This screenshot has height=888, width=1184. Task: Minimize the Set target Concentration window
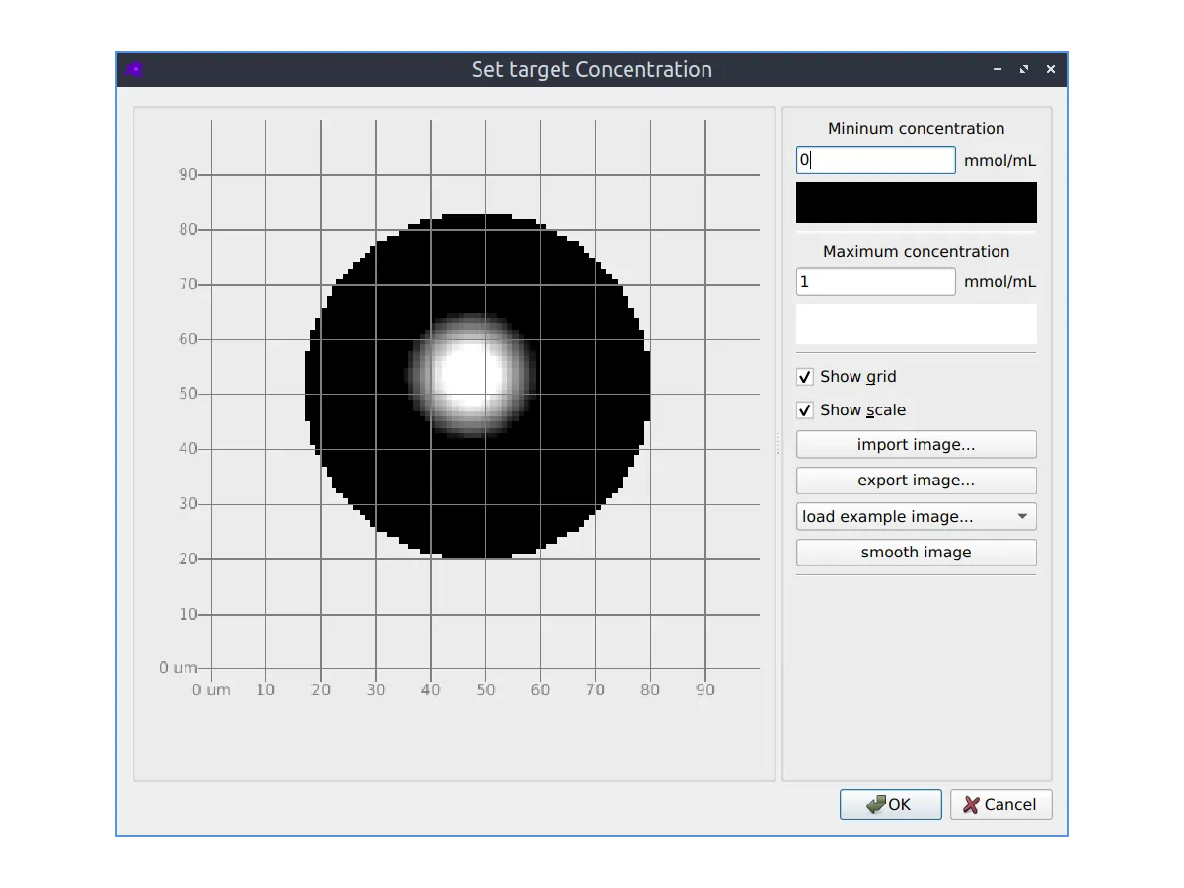pyautogui.click(x=999, y=70)
